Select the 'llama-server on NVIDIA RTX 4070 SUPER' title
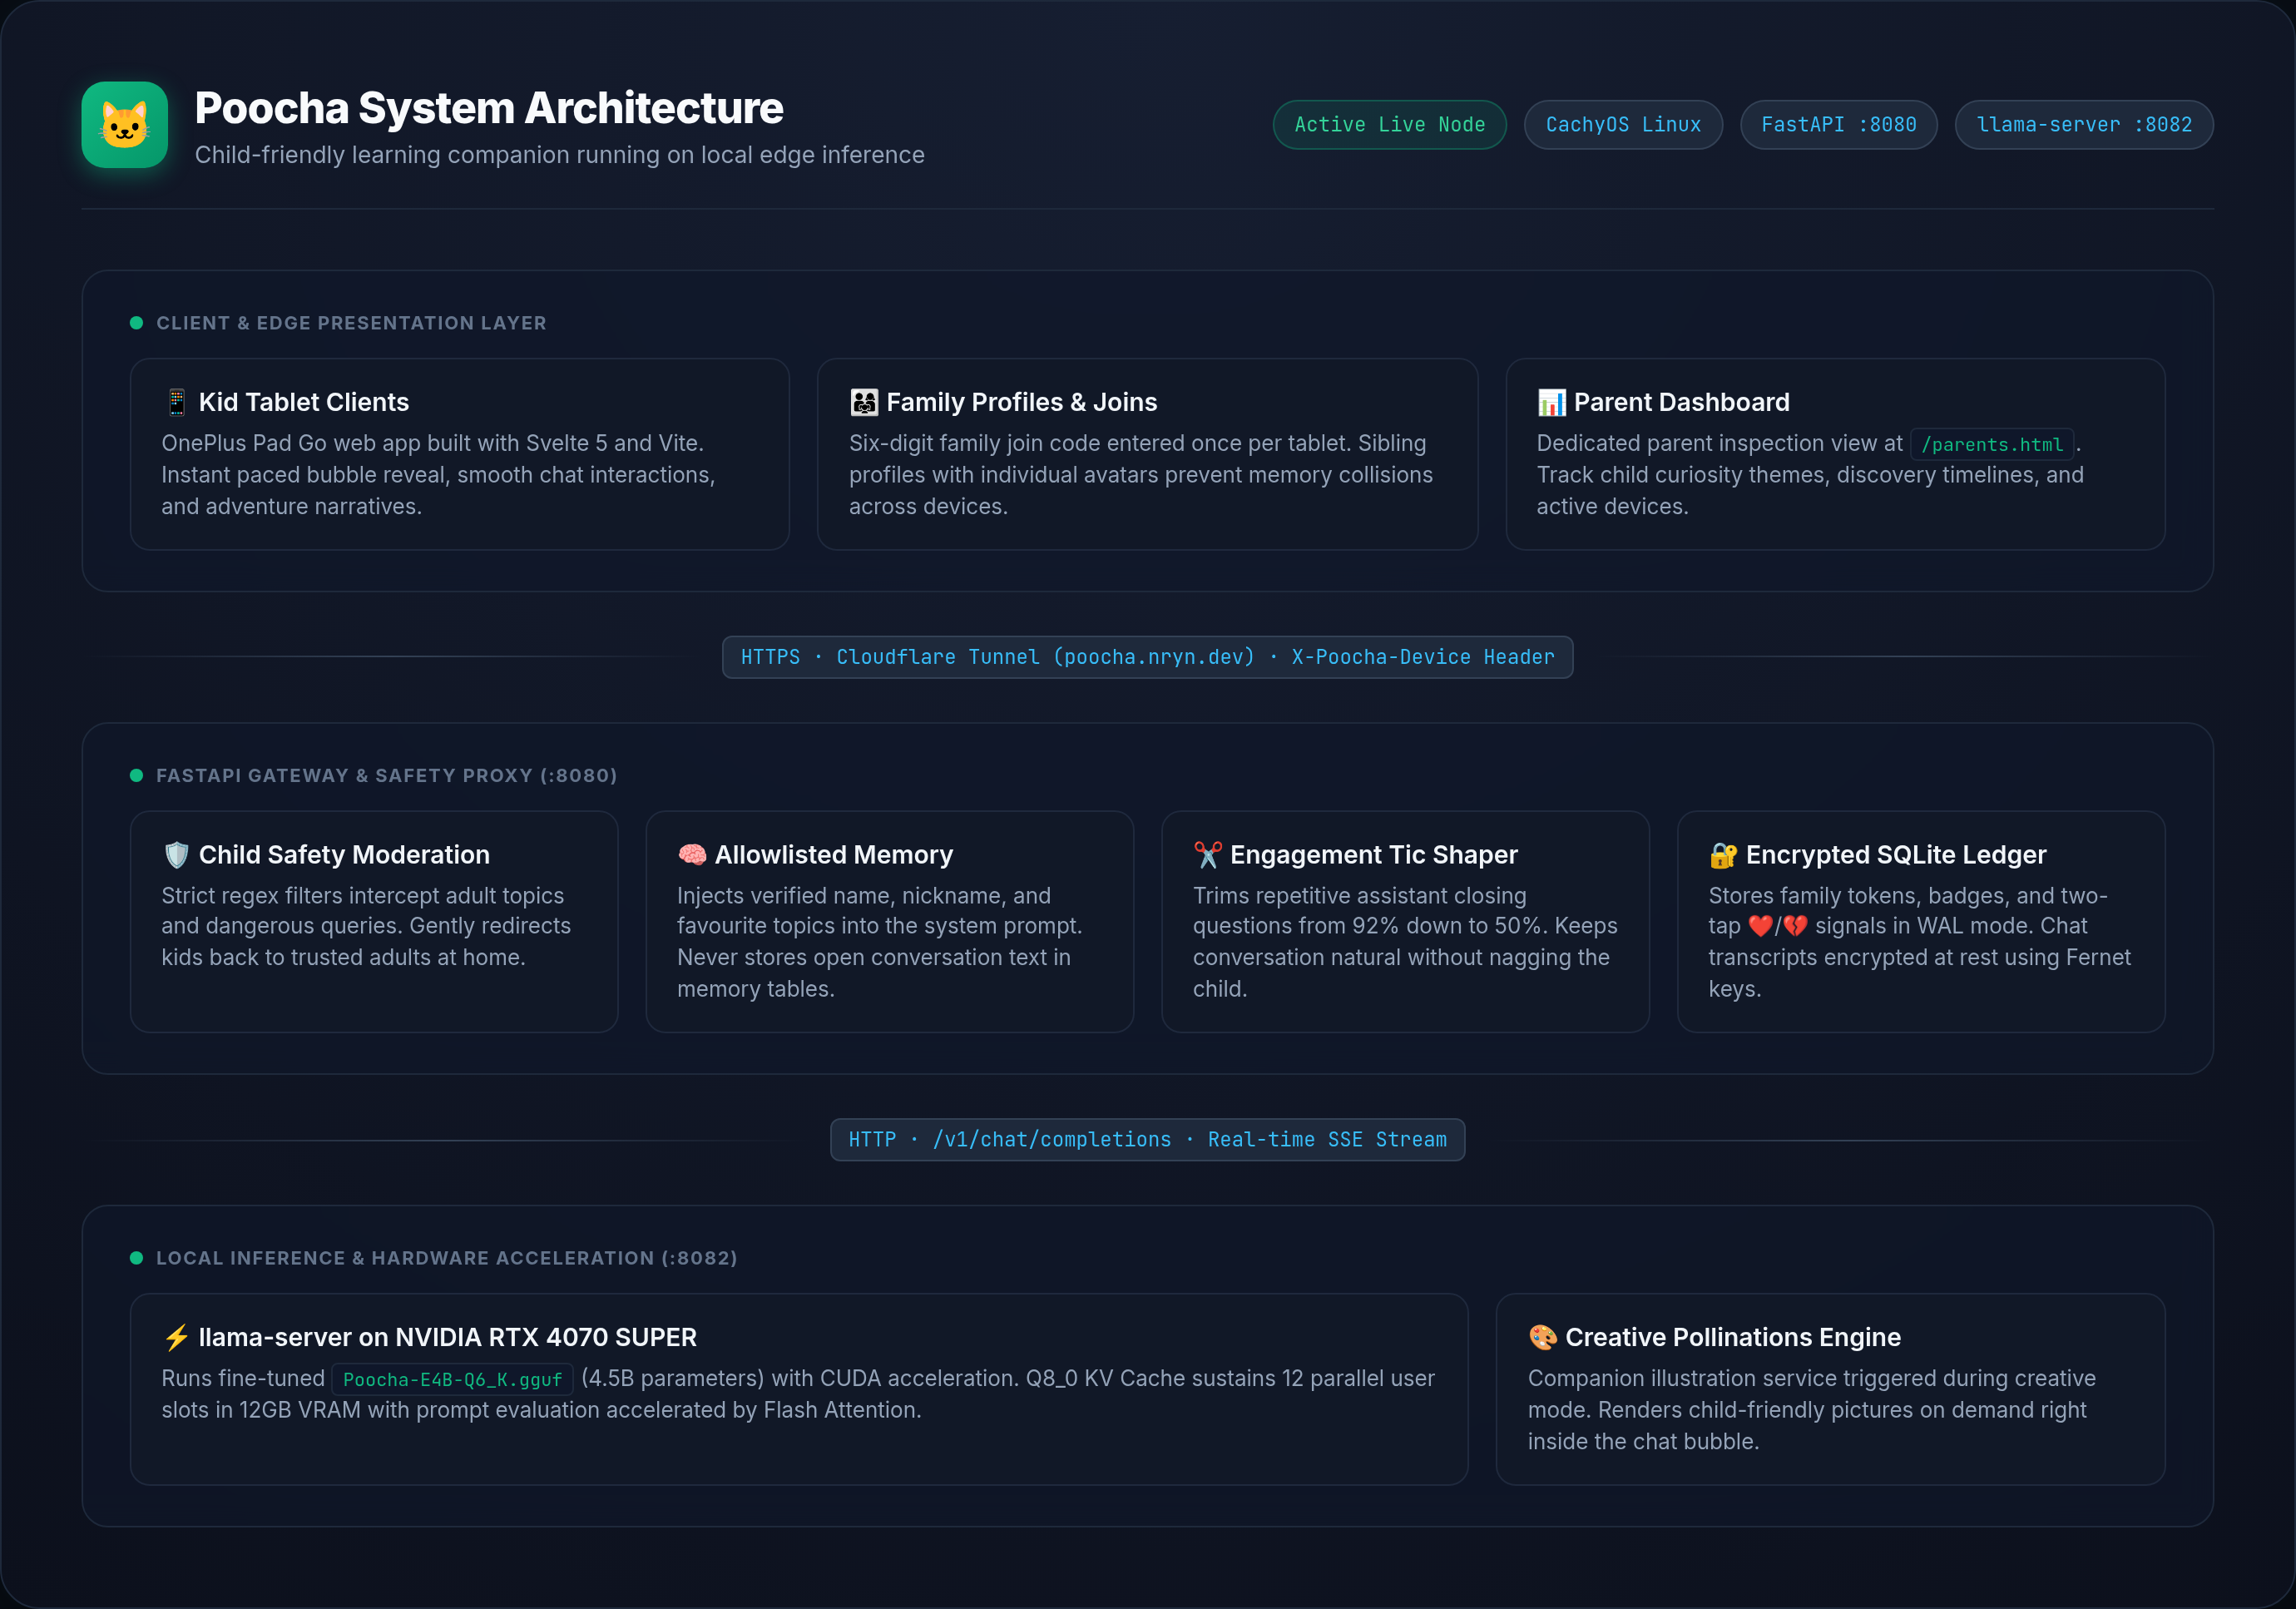Screen dimensions: 2296x1609 pyautogui.click(x=447, y=1337)
